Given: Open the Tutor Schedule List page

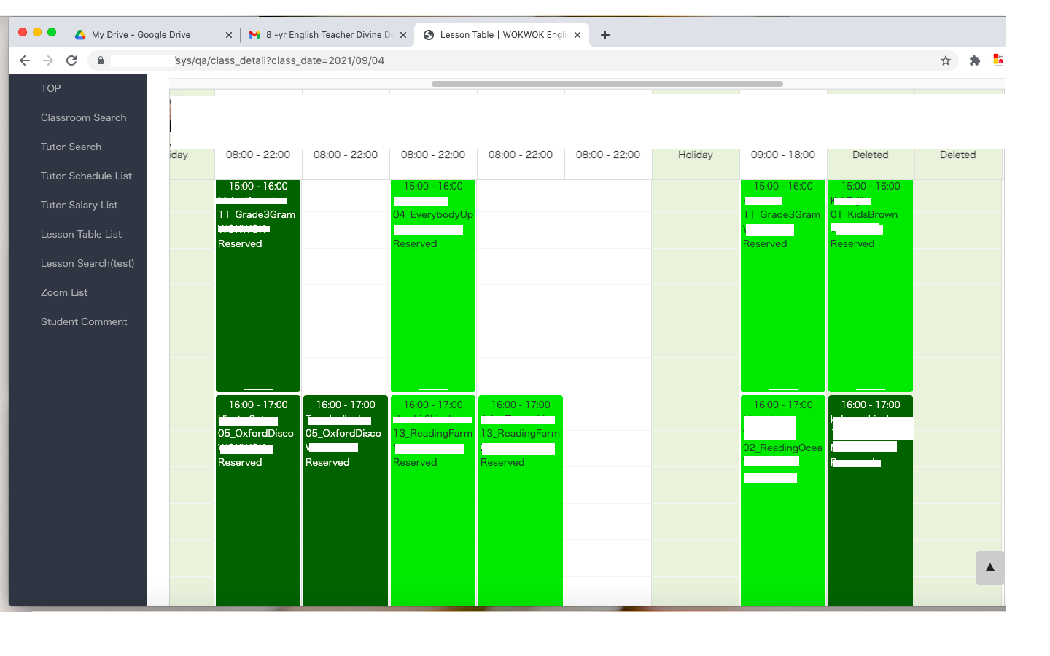Looking at the screenshot, I should click(87, 176).
